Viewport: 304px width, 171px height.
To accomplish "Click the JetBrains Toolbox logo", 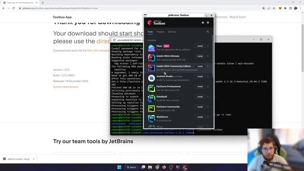I will tap(156, 23).
